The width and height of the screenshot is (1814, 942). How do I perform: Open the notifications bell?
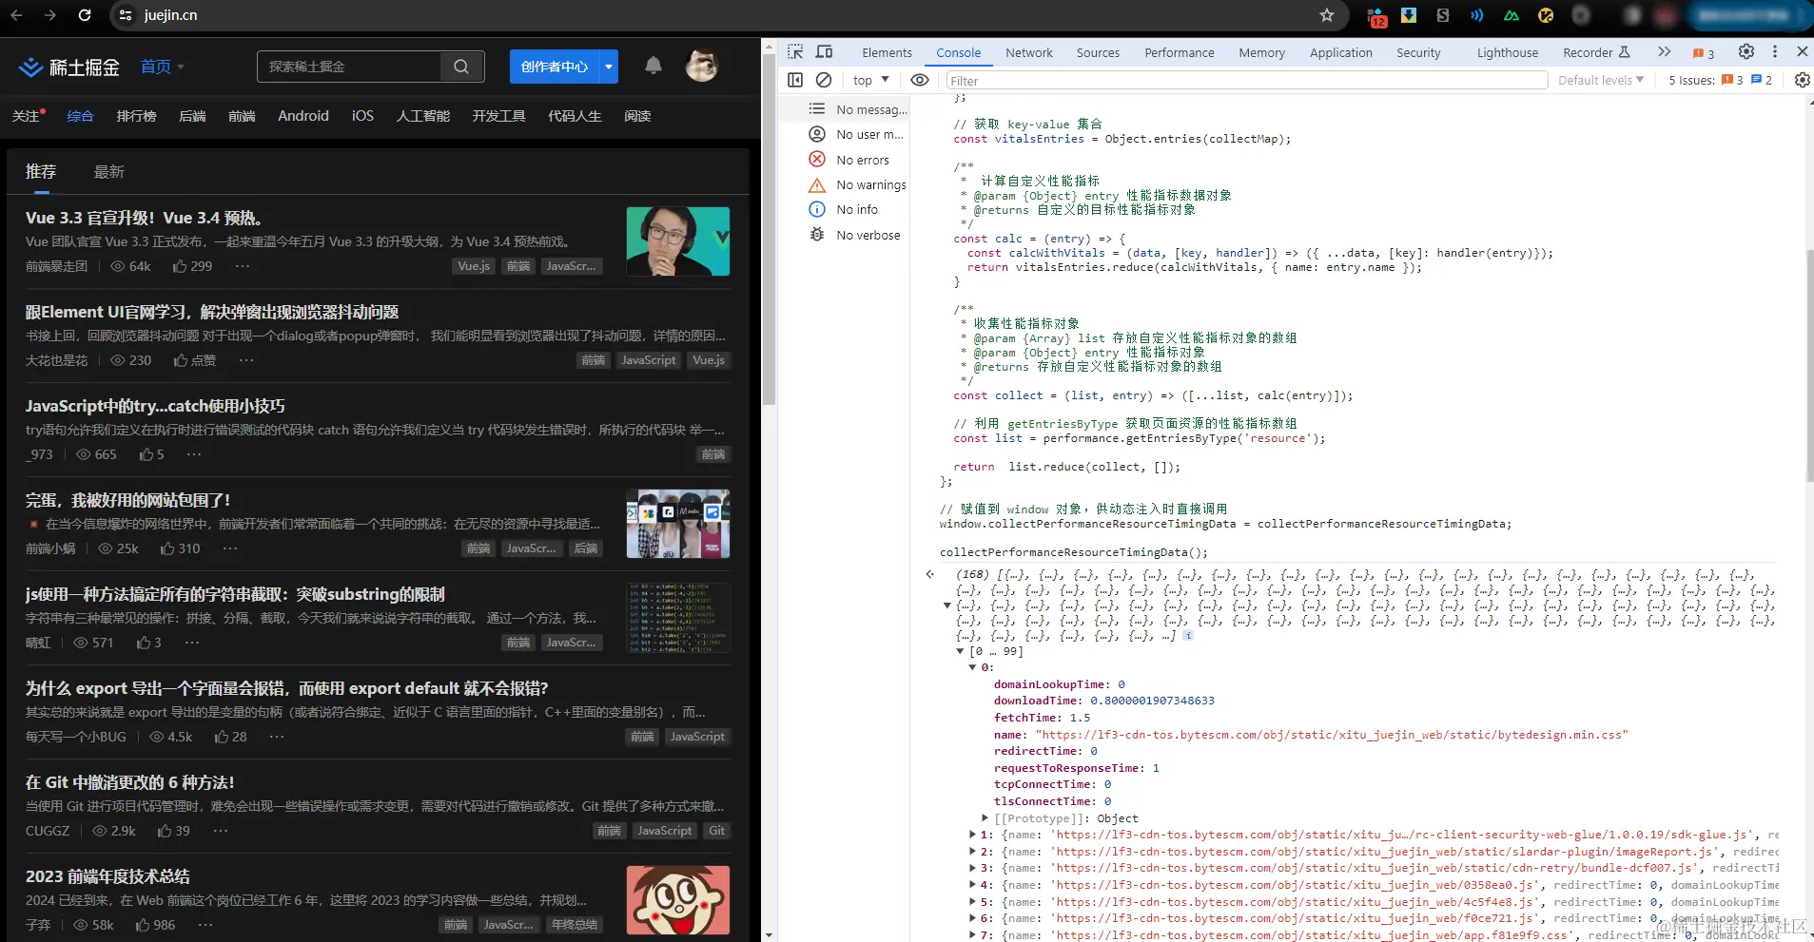(x=653, y=66)
